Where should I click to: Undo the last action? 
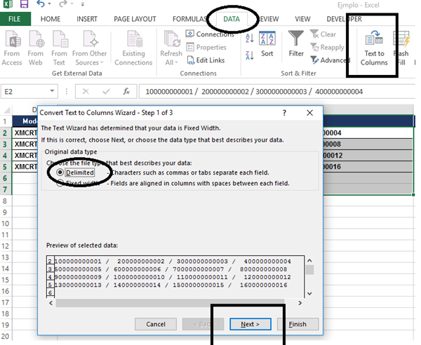[x=41, y=4]
